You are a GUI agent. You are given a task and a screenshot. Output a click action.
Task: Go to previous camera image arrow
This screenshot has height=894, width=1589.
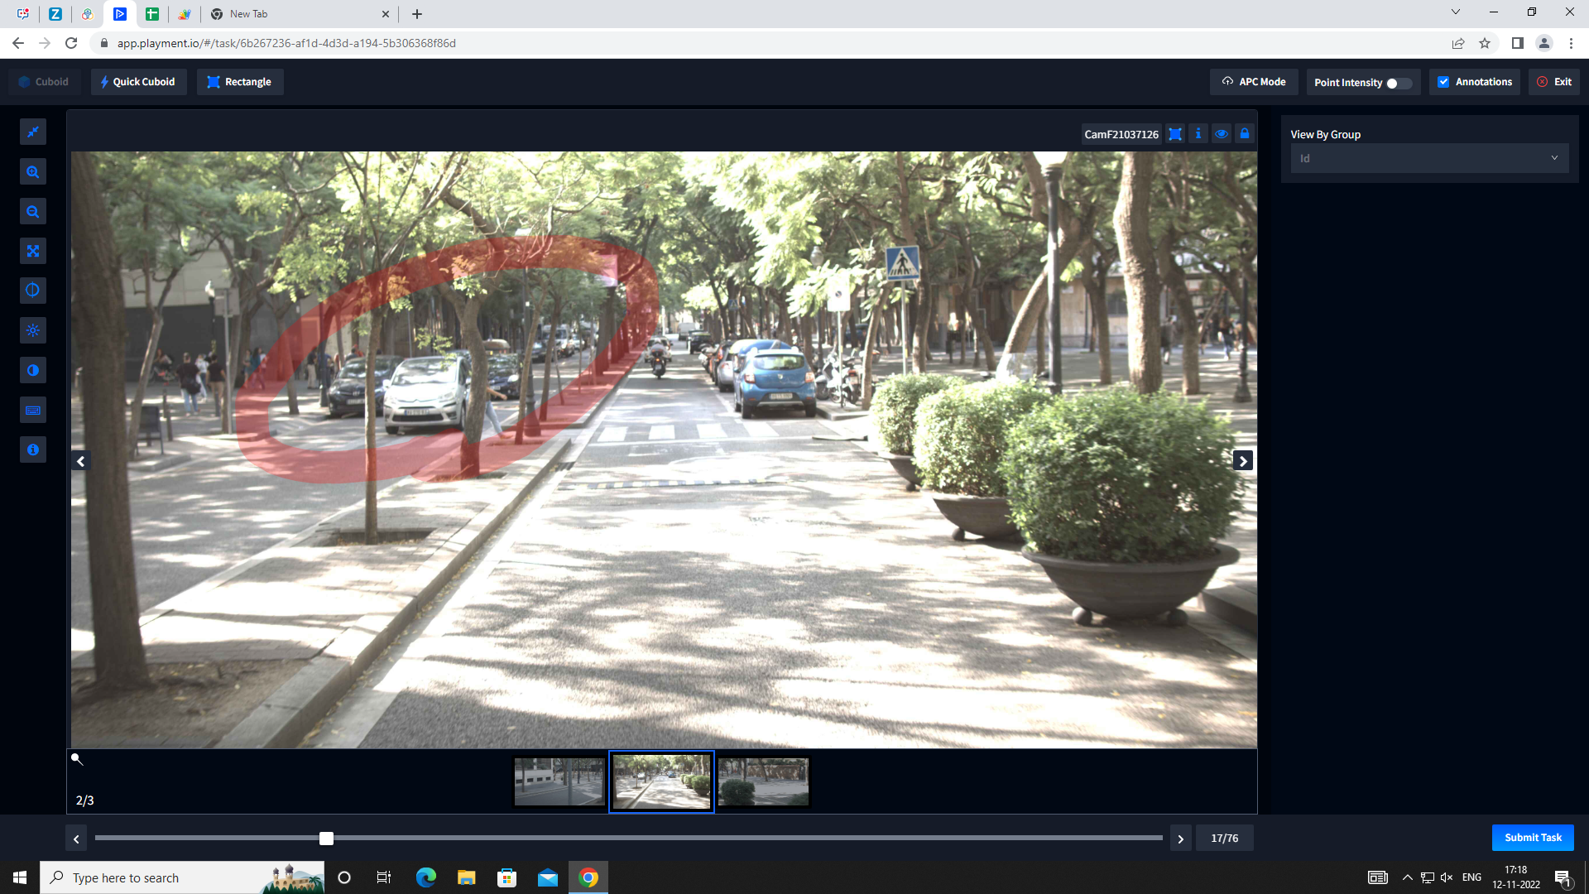tap(80, 461)
